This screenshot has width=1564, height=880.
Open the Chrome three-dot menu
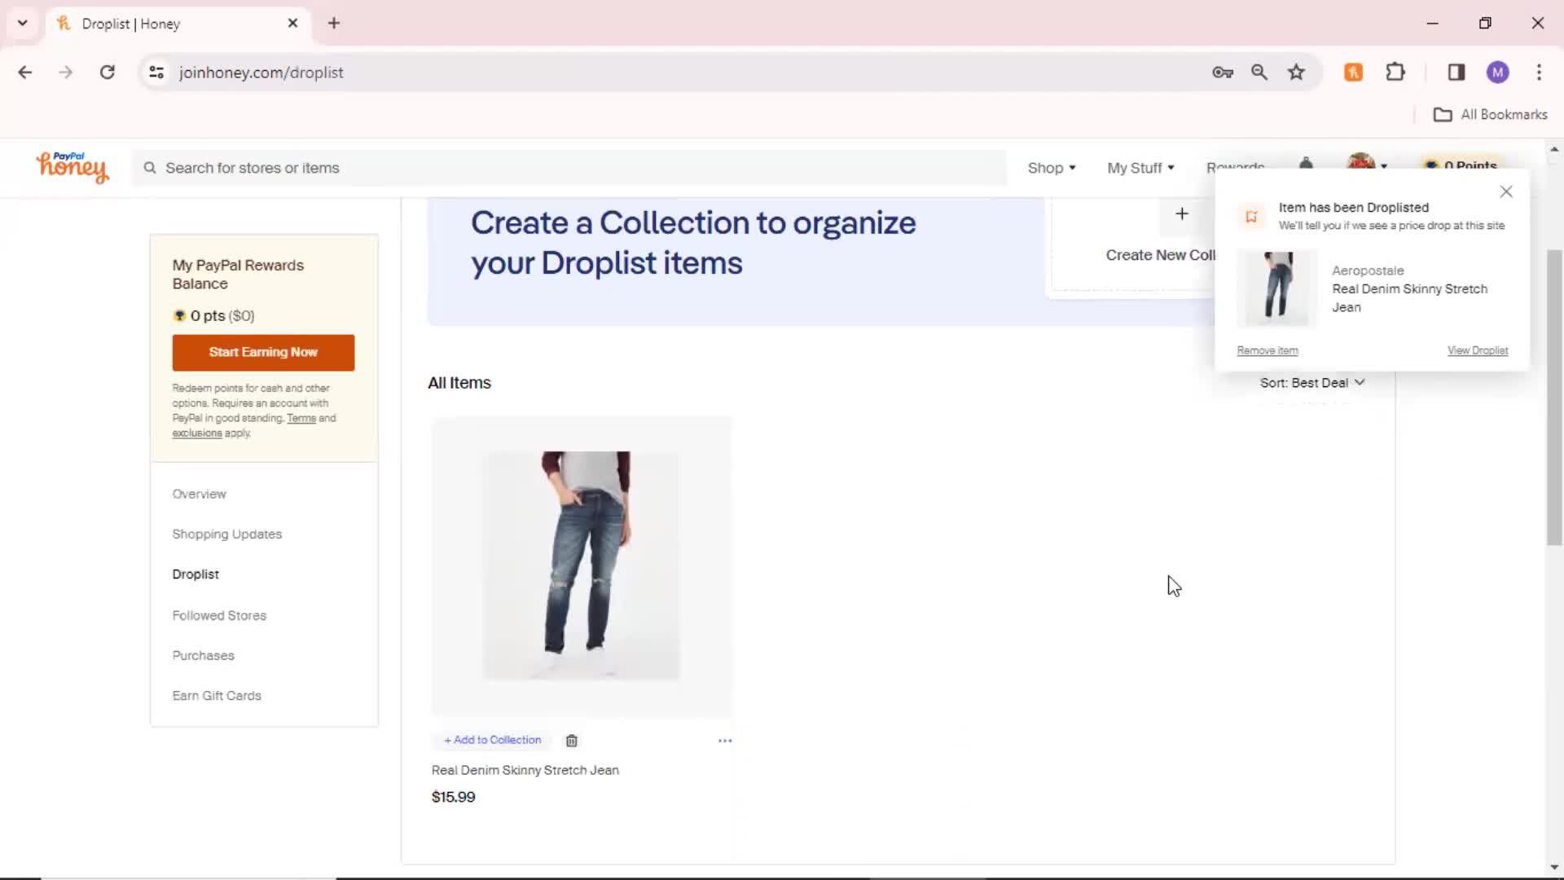pyautogui.click(x=1539, y=73)
